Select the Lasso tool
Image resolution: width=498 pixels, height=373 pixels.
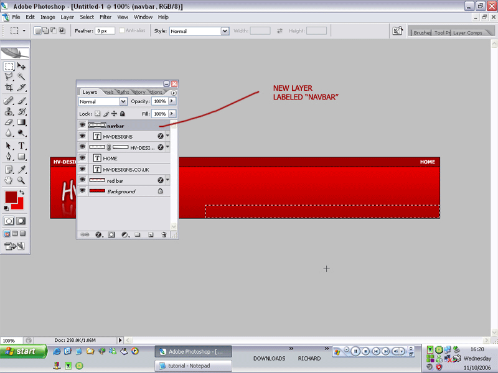click(9, 76)
